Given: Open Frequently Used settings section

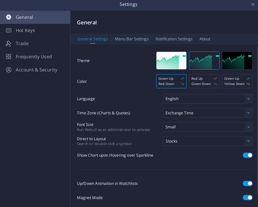Looking at the screenshot, I should [35, 57].
